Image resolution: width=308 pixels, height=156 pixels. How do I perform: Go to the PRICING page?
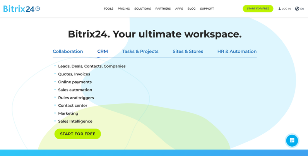click(124, 9)
